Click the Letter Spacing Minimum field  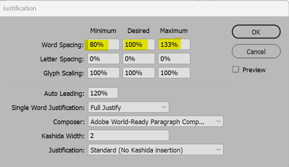103,58
